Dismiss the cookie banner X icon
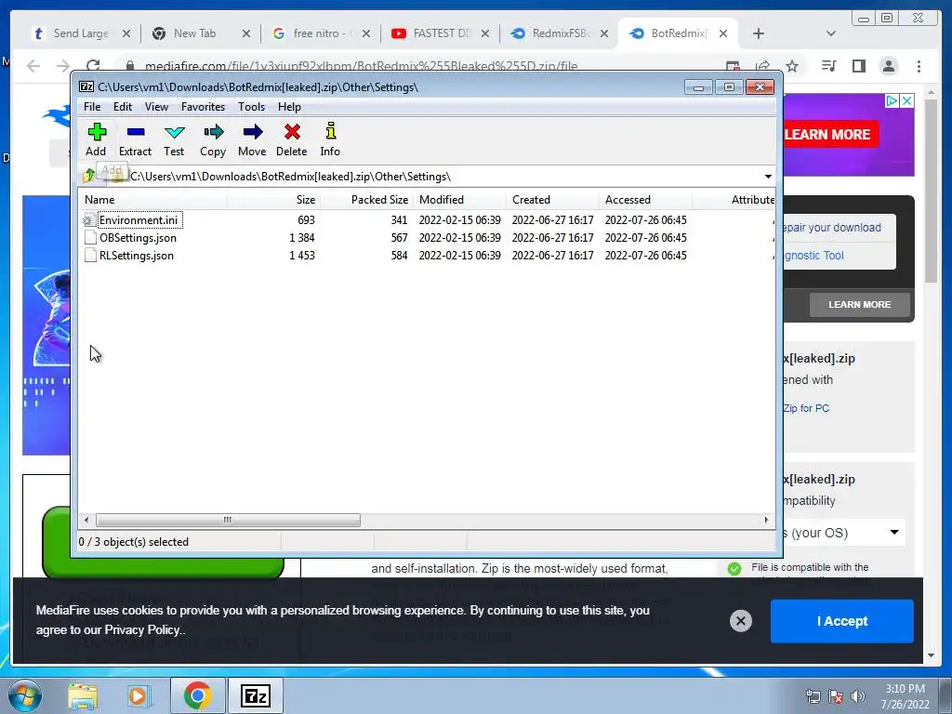952x714 pixels. coord(741,621)
